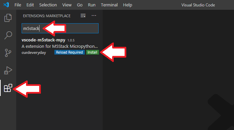Select the Extensions view icon

(8, 88)
